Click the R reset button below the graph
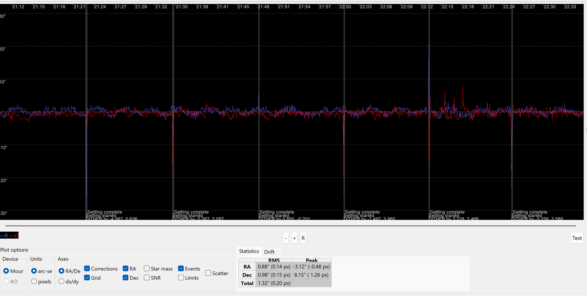 [303, 238]
